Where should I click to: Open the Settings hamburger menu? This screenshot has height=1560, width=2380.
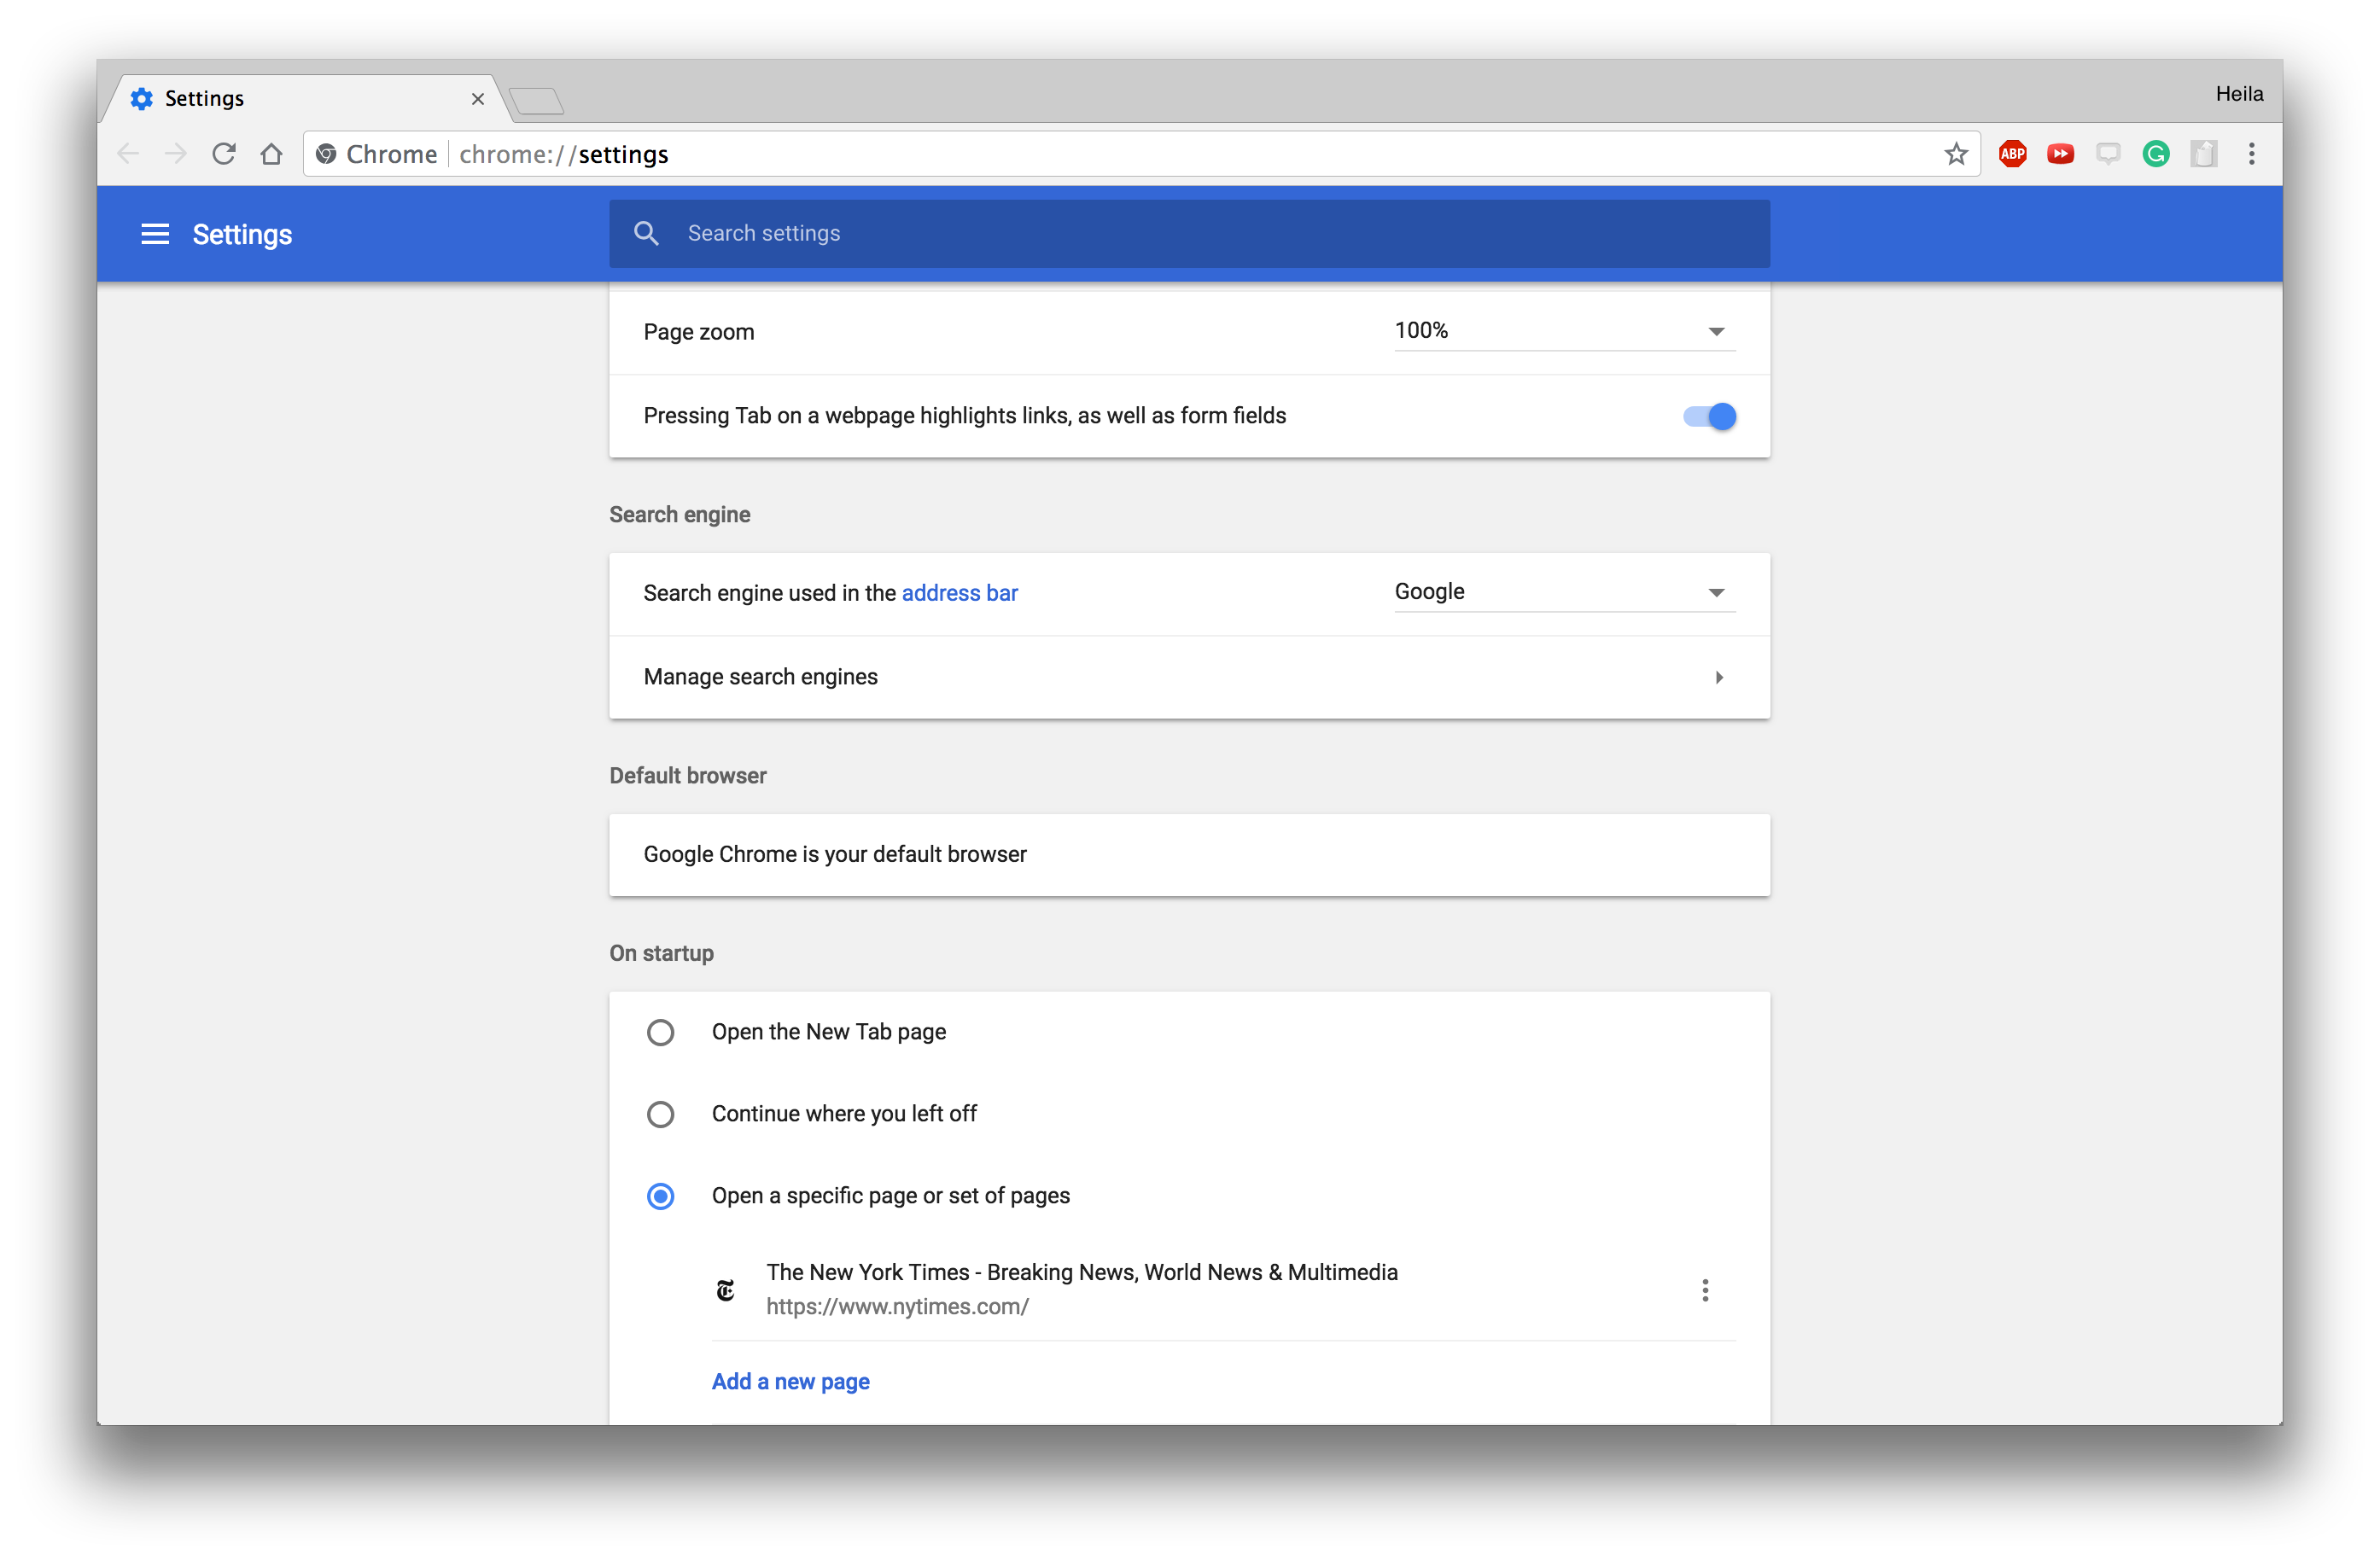[x=155, y=234]
